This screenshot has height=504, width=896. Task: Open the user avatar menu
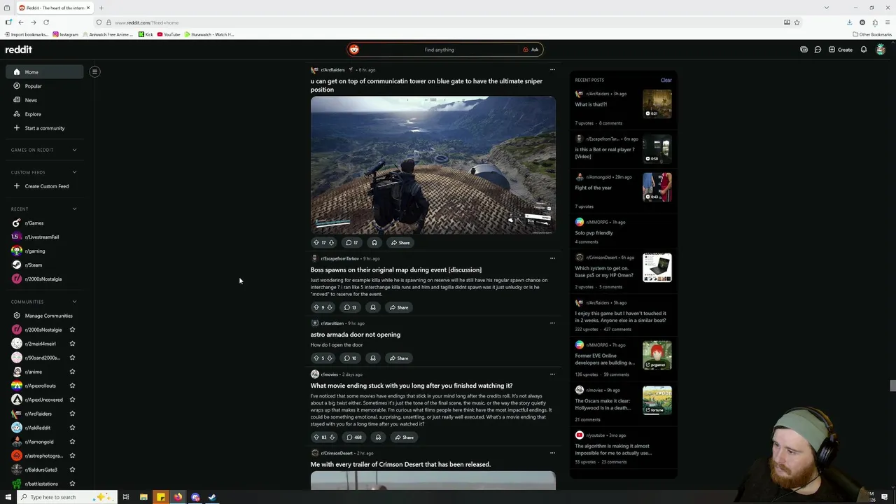point(881,50)
